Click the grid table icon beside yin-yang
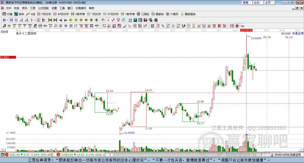The image size is (304, 163). coord(232,26)
